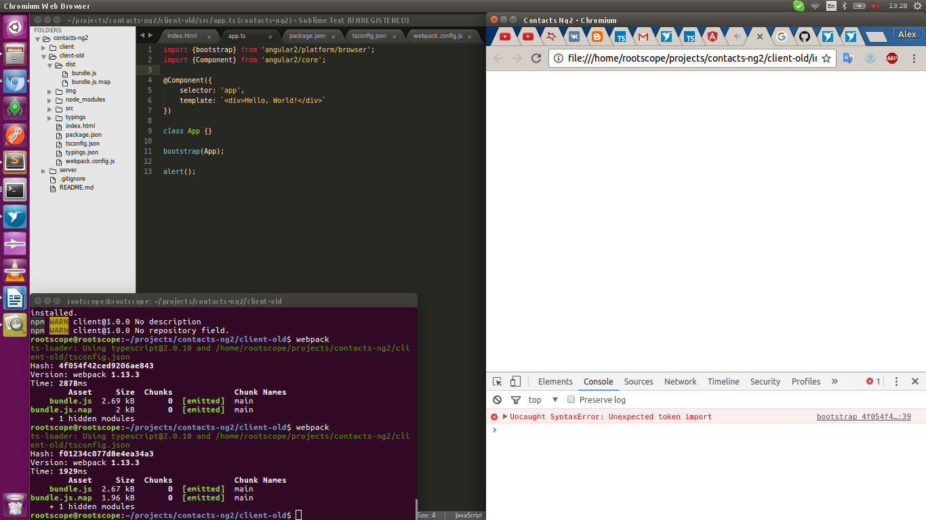Open bundle.js.map in the sidebar
The height and width of the screenshot is (520, 926).
[x=91, y=83]
